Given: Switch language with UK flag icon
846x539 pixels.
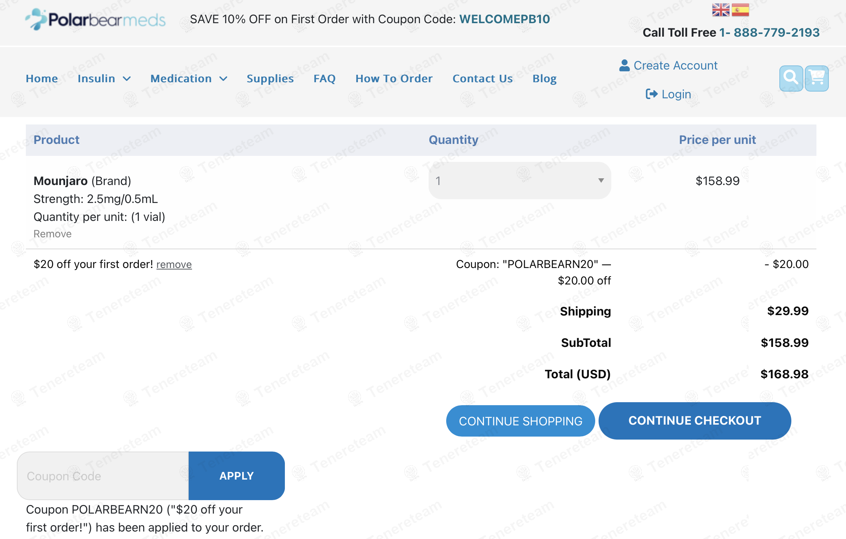Looking at the screenshot, I should click(x=721, y=10).
